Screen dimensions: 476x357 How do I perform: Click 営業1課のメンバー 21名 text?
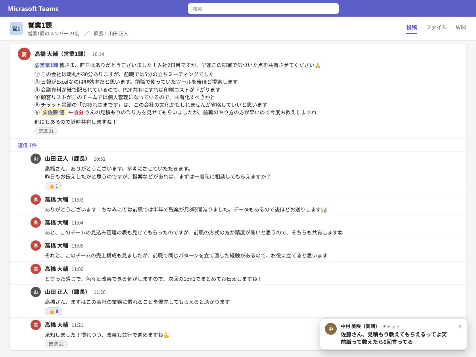(x=54, y=34)
